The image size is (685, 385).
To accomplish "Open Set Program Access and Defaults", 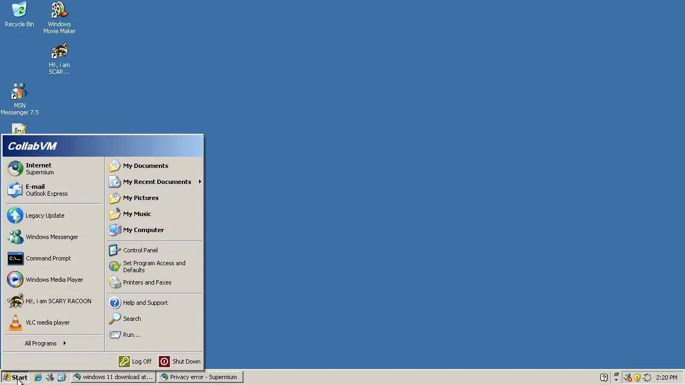I will [x=155, y=266].
